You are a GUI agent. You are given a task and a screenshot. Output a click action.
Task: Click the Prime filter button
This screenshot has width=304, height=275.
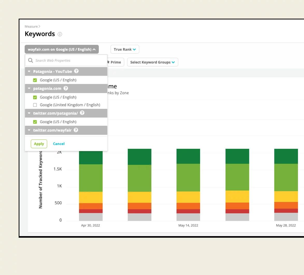(x=115, y=62)
